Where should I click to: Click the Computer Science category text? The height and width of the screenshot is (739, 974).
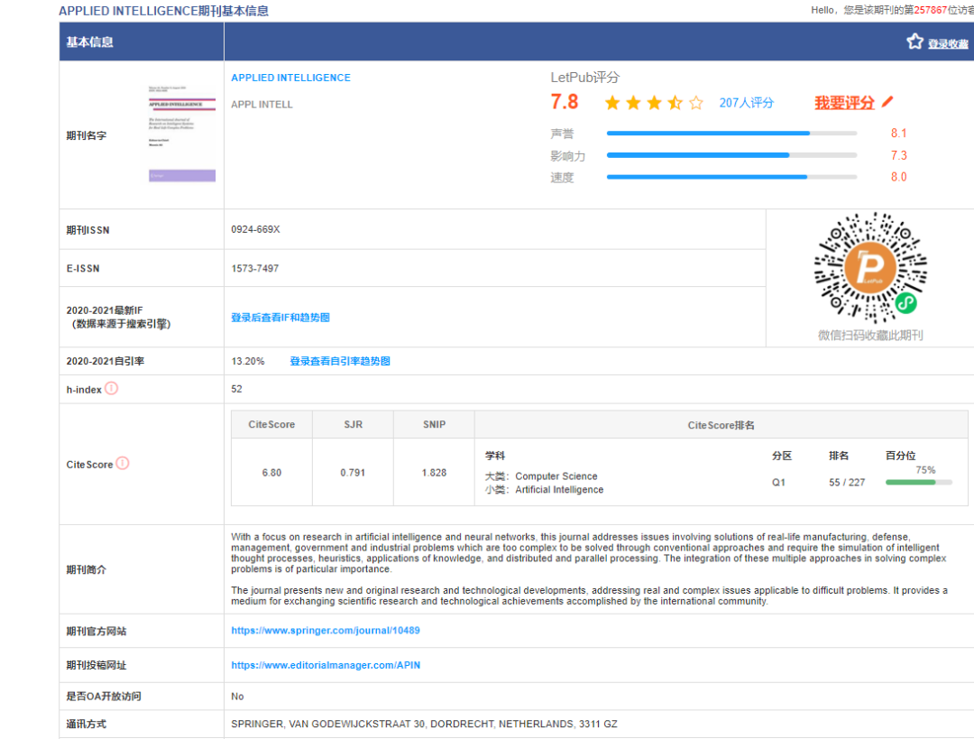click(x=556, y=476)
